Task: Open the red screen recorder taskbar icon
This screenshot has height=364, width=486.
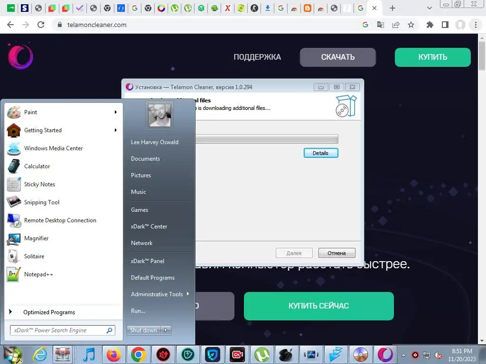Action: point(237,355)
